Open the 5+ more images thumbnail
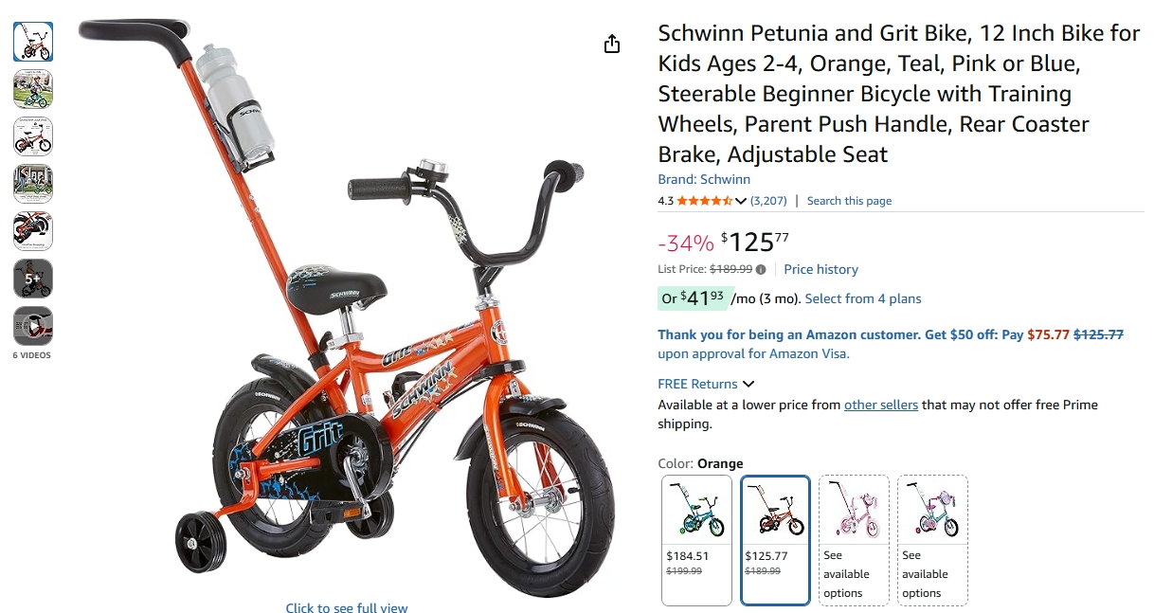The height and width of the screenshot is (613, 1154). click(x=33, y=279)
